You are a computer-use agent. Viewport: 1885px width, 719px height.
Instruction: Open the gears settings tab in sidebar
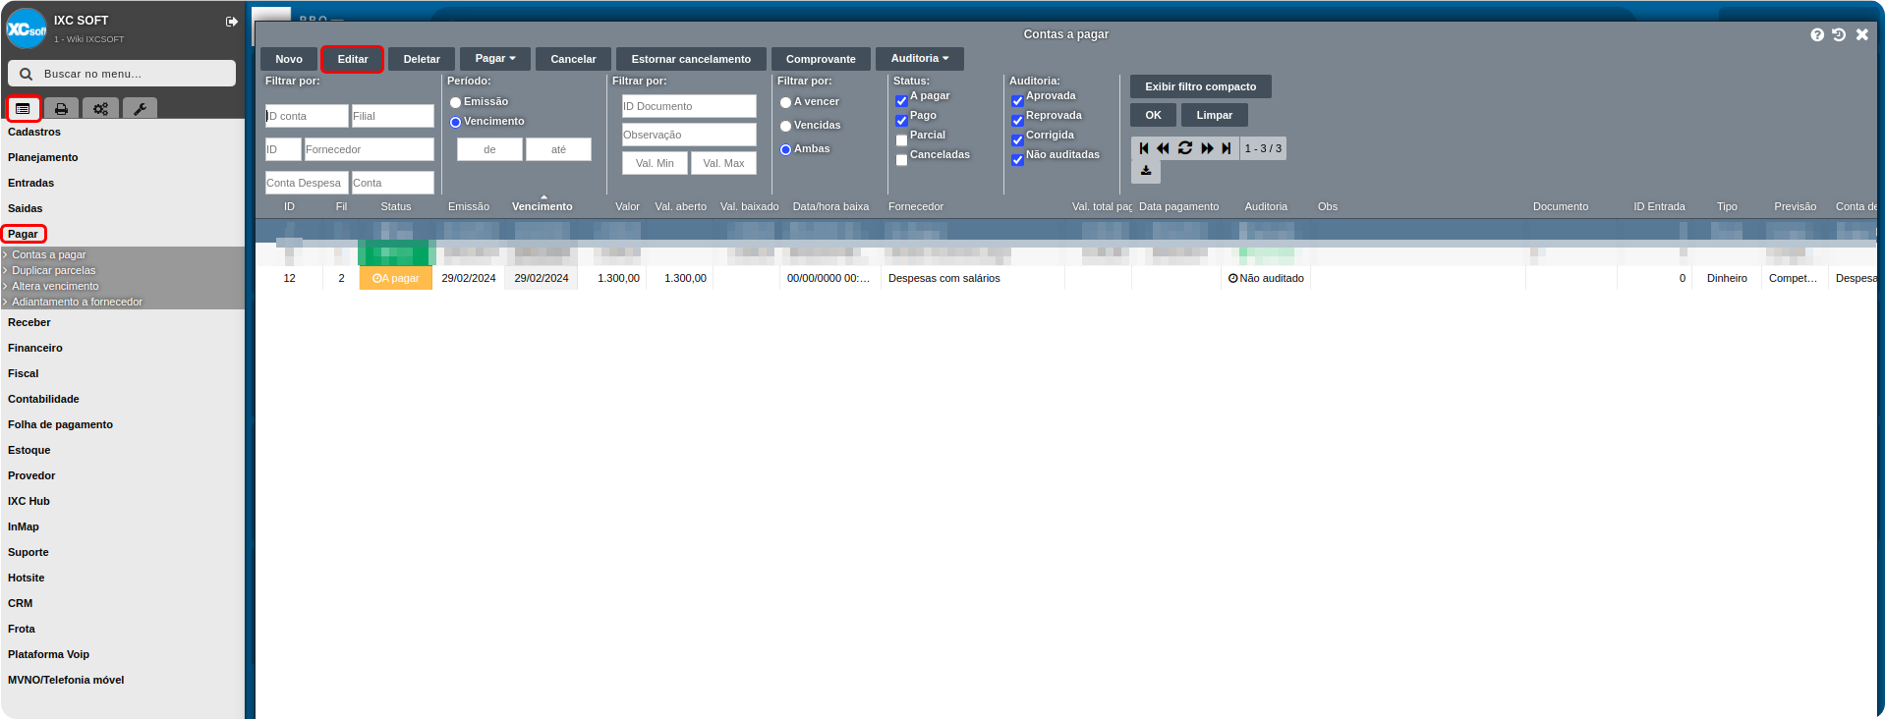100,108
